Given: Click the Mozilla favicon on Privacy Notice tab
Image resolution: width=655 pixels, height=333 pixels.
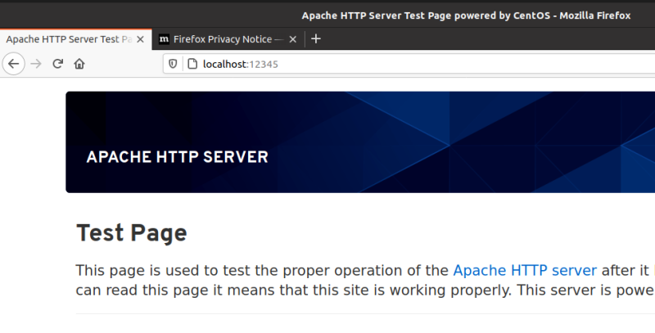Looking at the screenshot, I should (x=165, y=38).
